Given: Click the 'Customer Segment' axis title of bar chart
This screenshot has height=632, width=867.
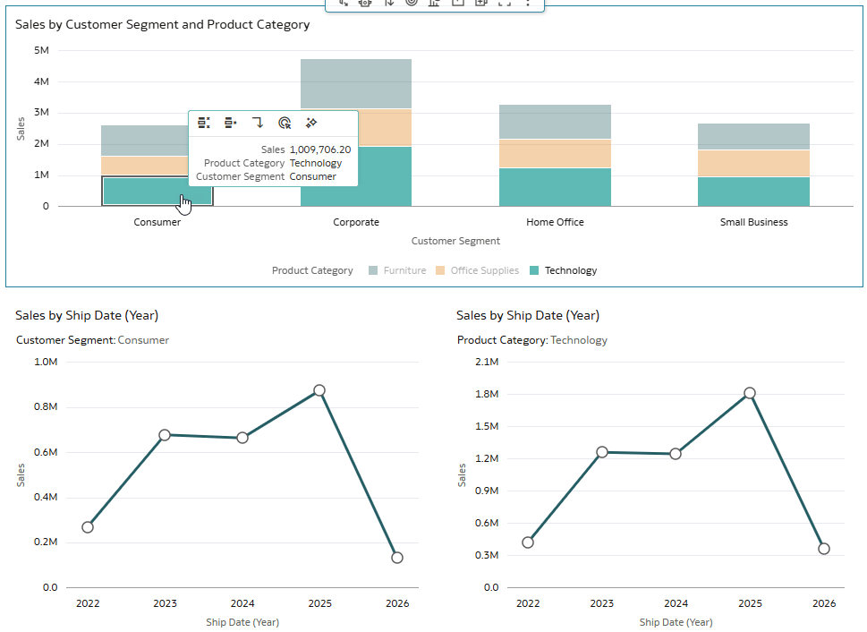Looking at the screenshot, I should [455, 242].
